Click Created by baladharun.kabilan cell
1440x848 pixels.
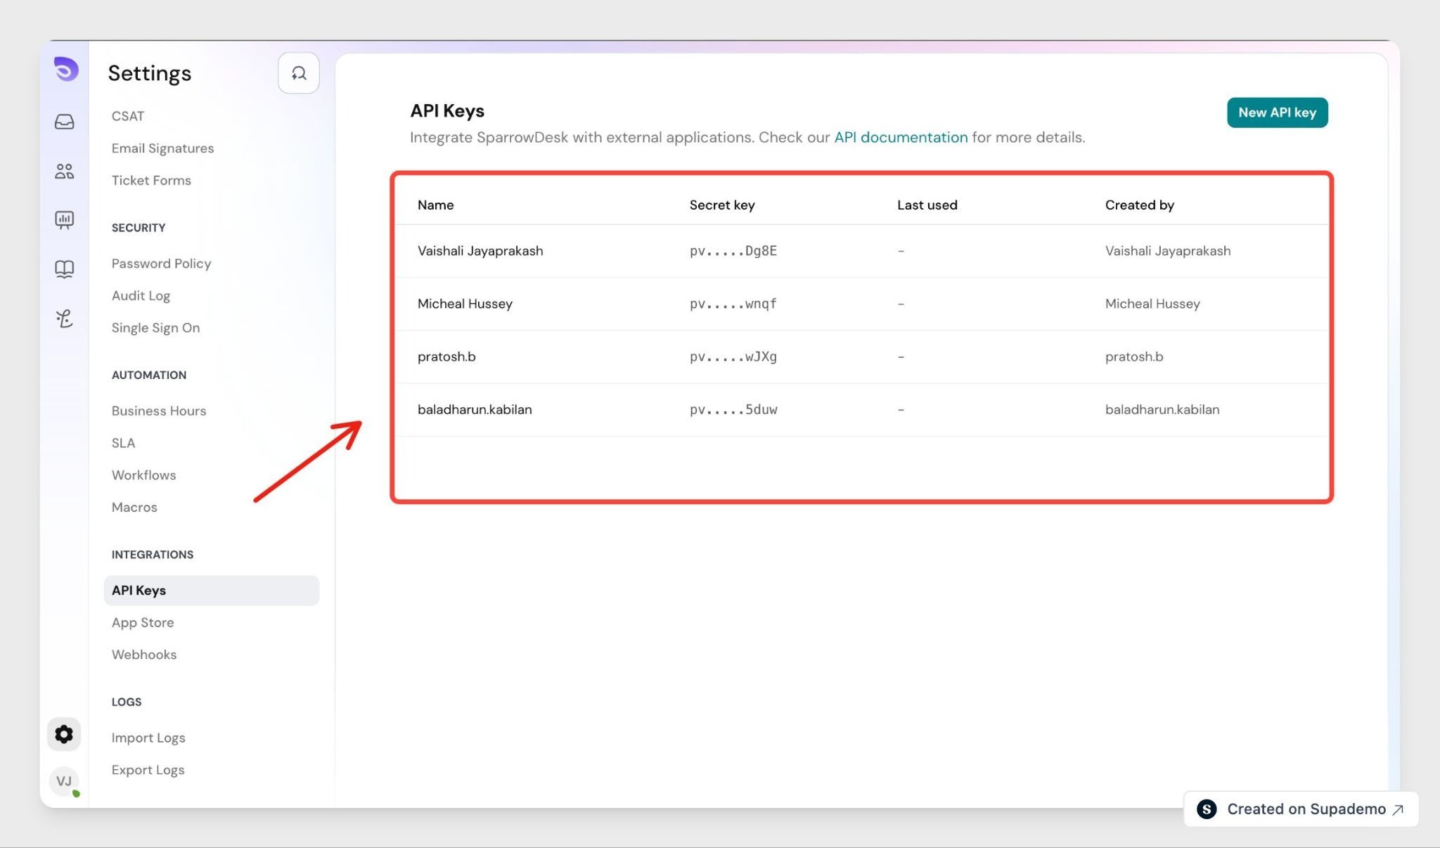coord(1162,409)
